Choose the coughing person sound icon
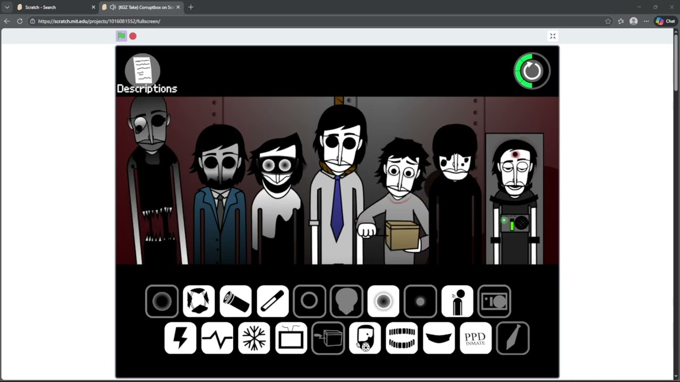Viewport: 680px width, 382px height. tap(457, 301)
